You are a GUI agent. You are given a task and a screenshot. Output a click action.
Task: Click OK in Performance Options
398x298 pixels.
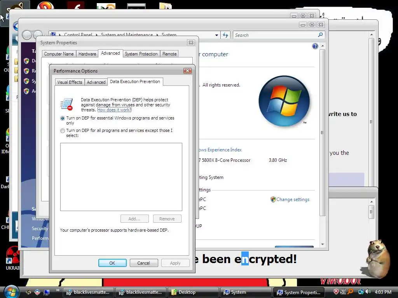[x=112, y=263]
